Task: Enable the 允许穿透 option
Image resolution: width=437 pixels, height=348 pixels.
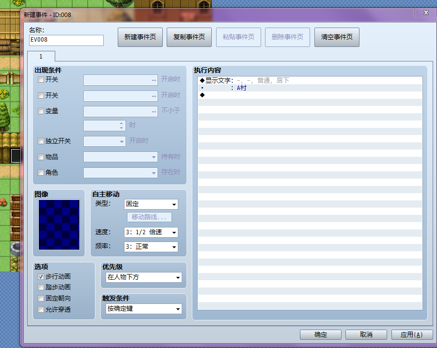Action: coord(41,309)
